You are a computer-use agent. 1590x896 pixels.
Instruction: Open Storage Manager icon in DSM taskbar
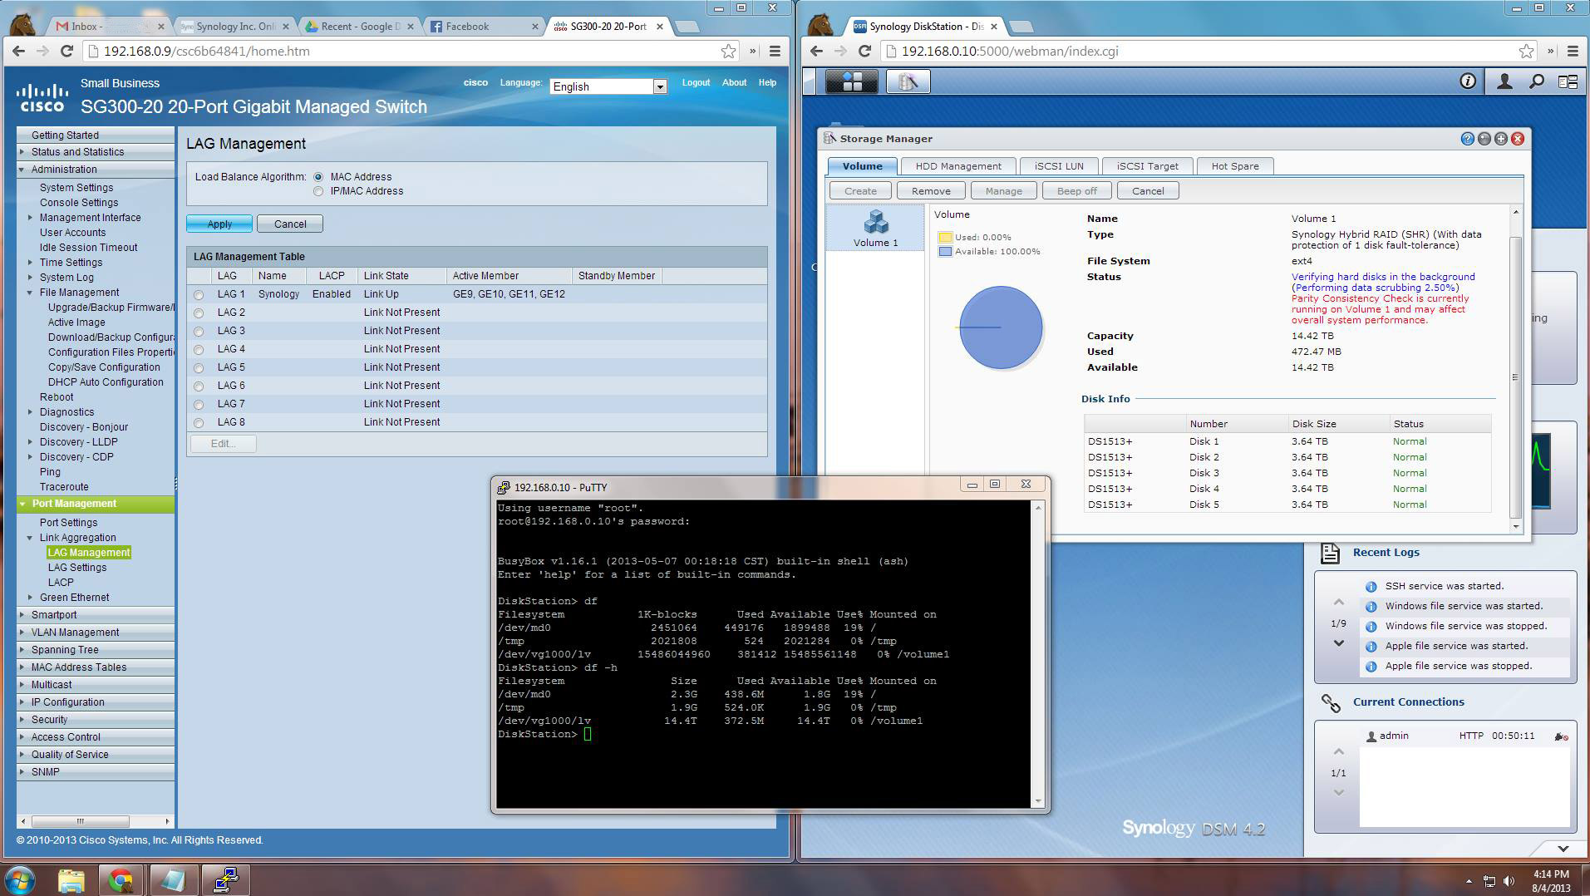tap(908, 81)
